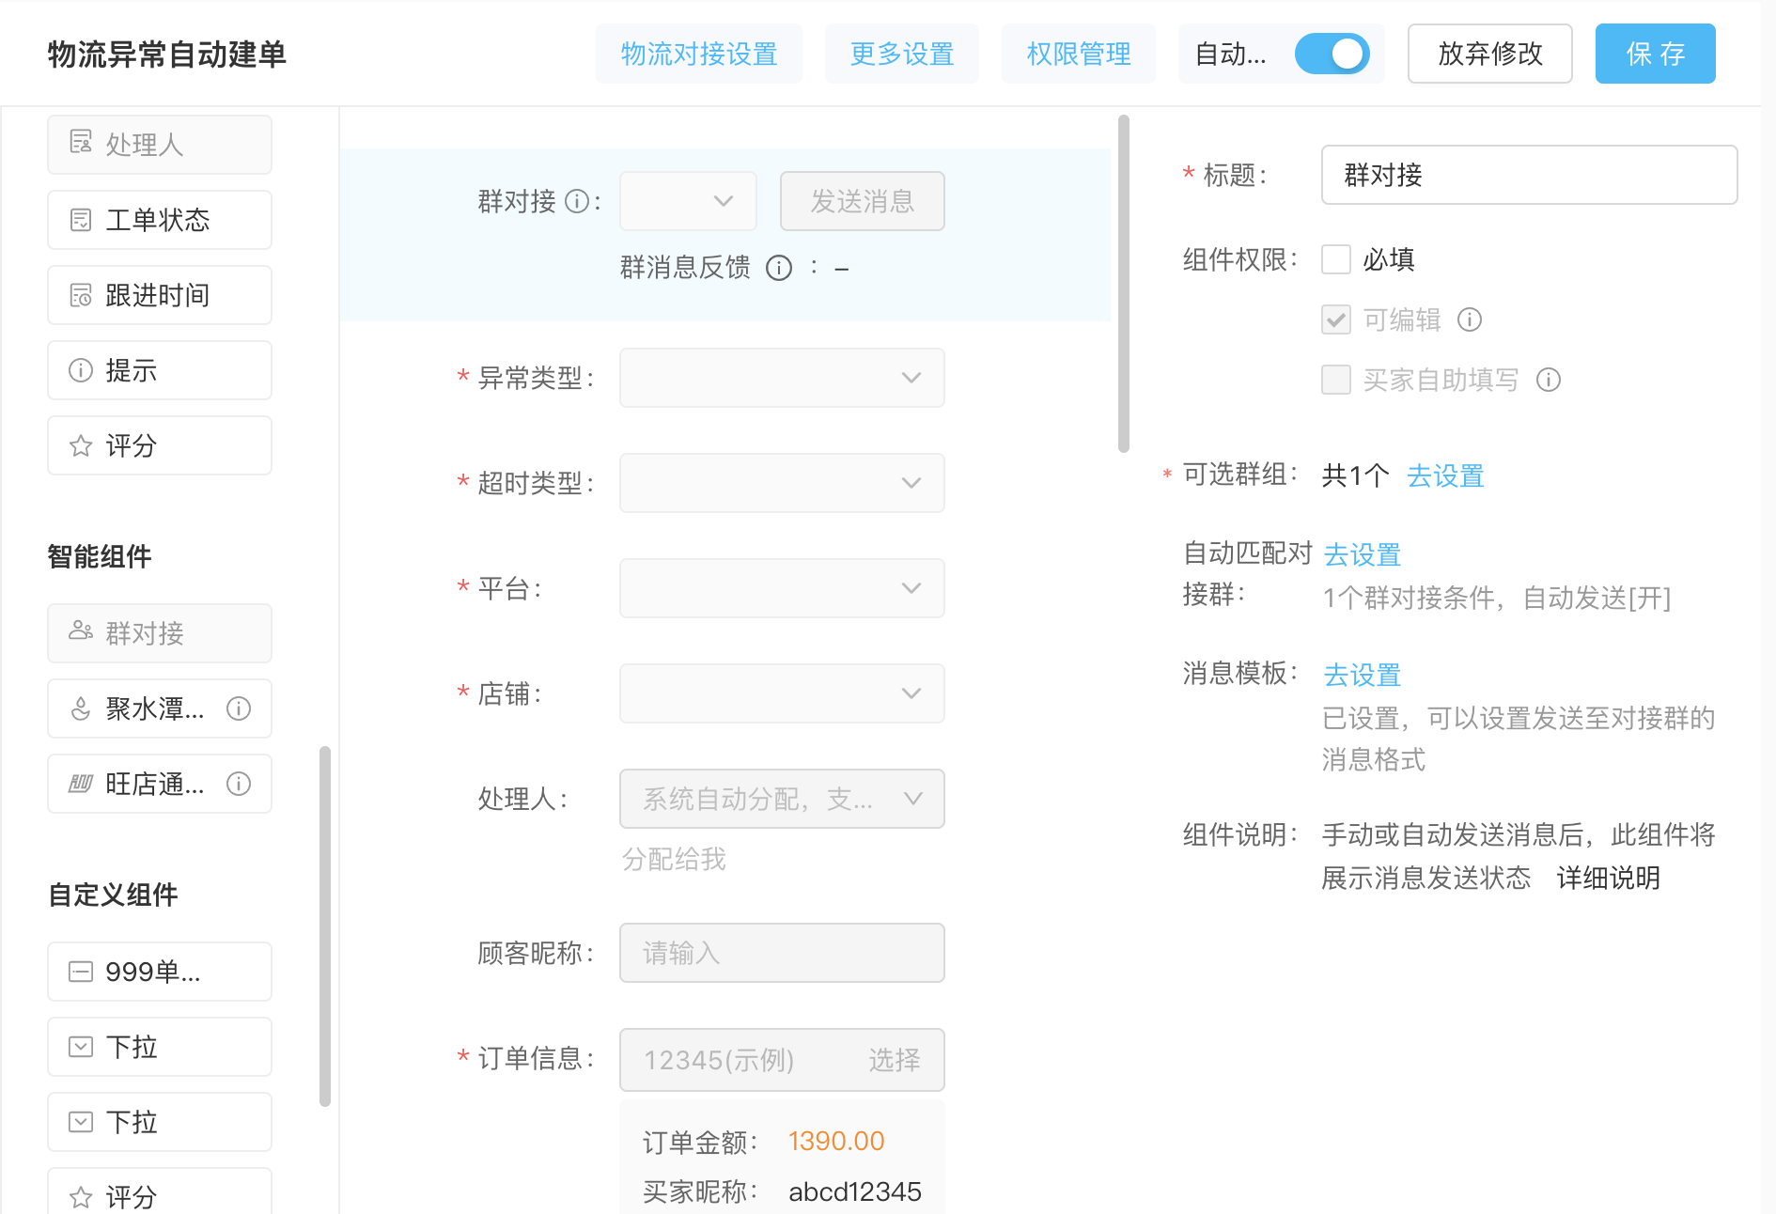The image size is (1776, 1214).
Task: Select the 评分 item under 自定义组件
Action: pos(160,1191)
